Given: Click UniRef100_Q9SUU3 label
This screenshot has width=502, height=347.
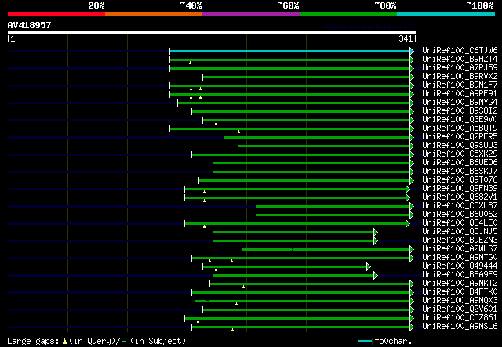Looking at the screenshot, I should (x=460, y=146).
